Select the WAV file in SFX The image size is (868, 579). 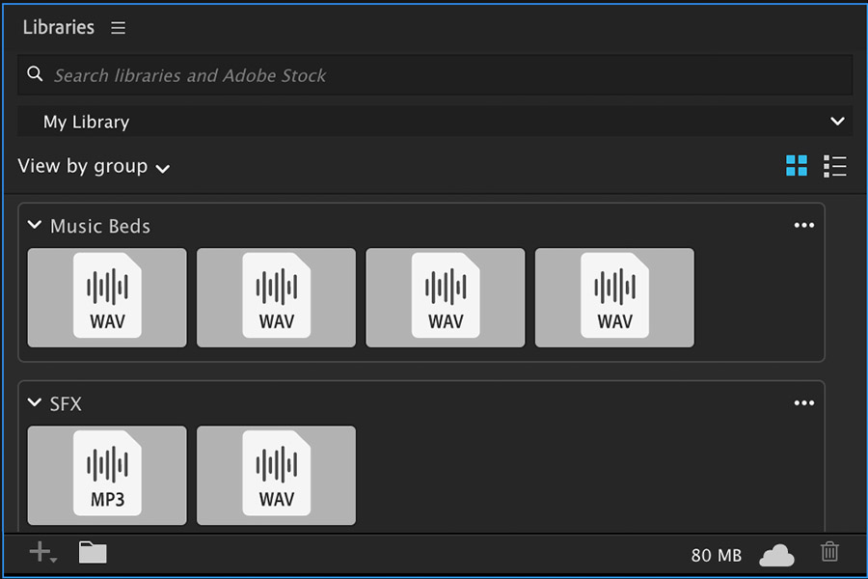pos(276,476)
